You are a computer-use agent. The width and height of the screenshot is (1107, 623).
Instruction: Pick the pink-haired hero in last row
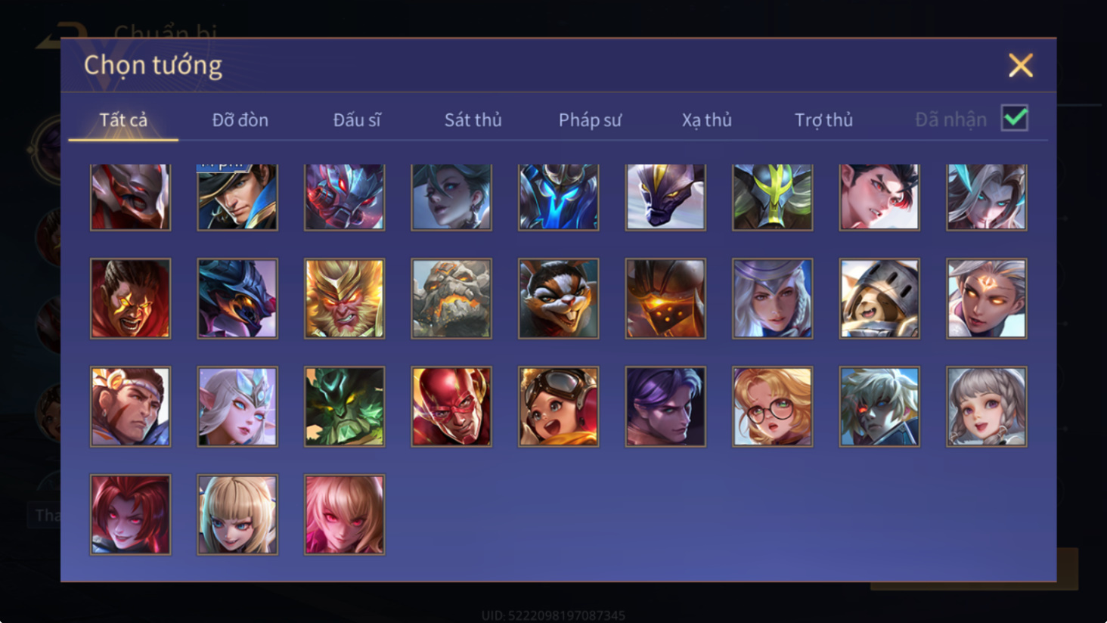tap(344, 515)
